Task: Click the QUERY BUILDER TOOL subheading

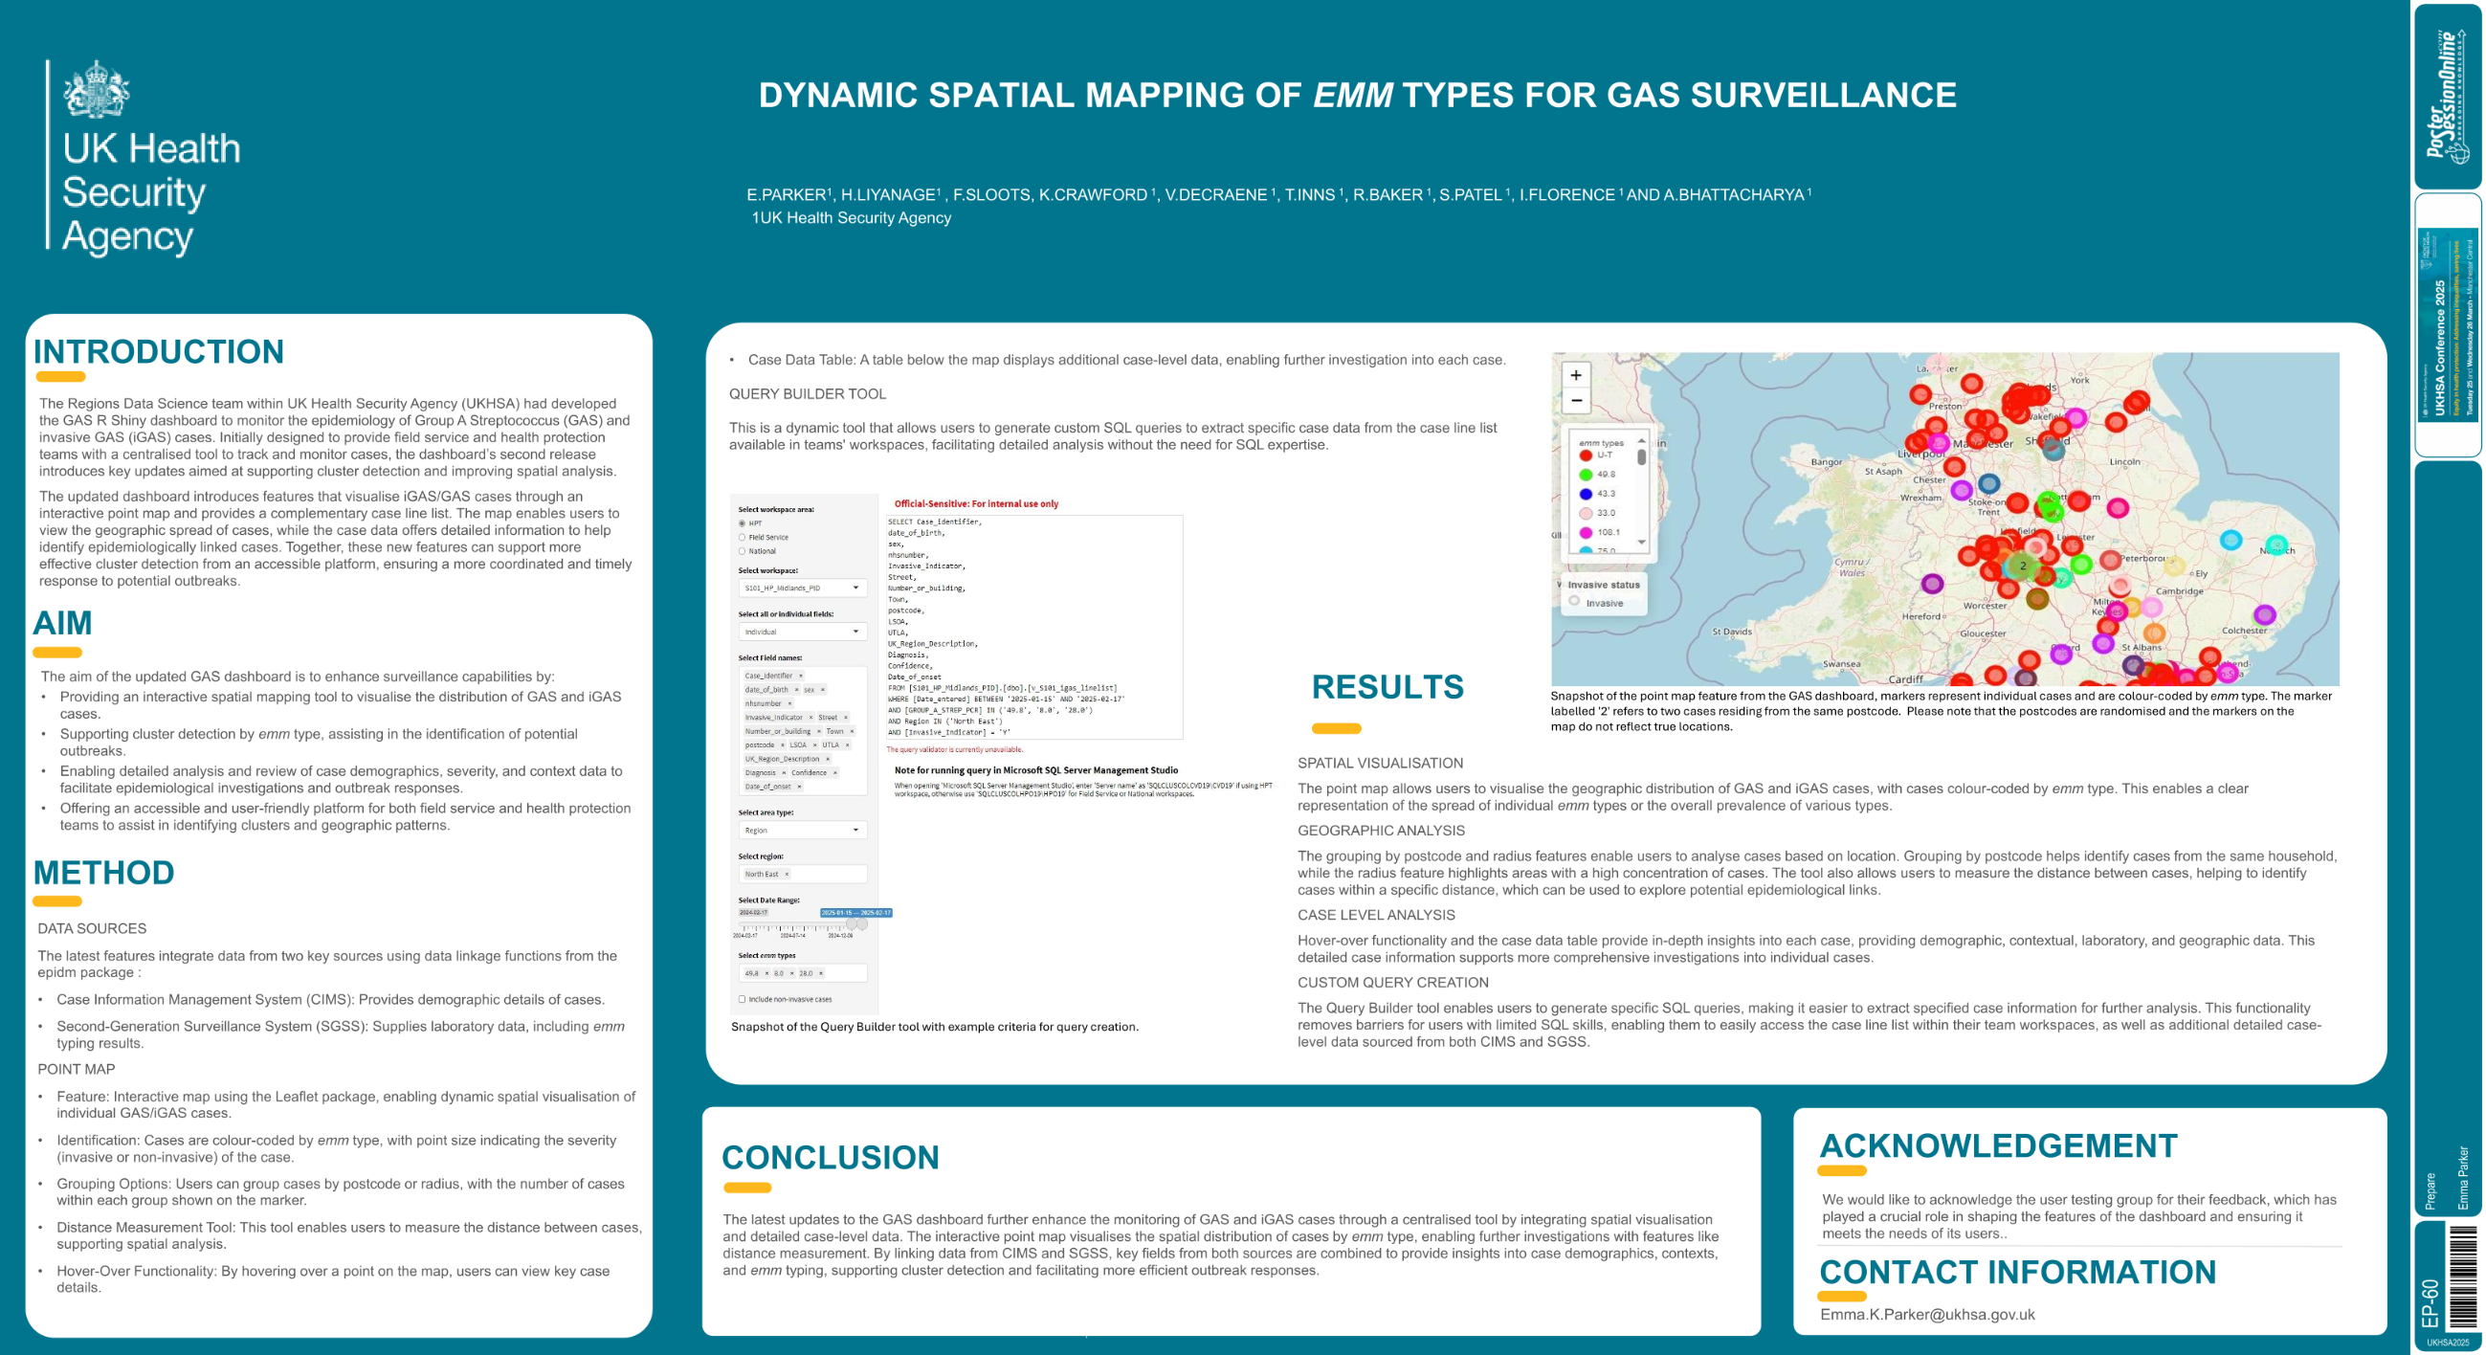Action: click(807, 393)
